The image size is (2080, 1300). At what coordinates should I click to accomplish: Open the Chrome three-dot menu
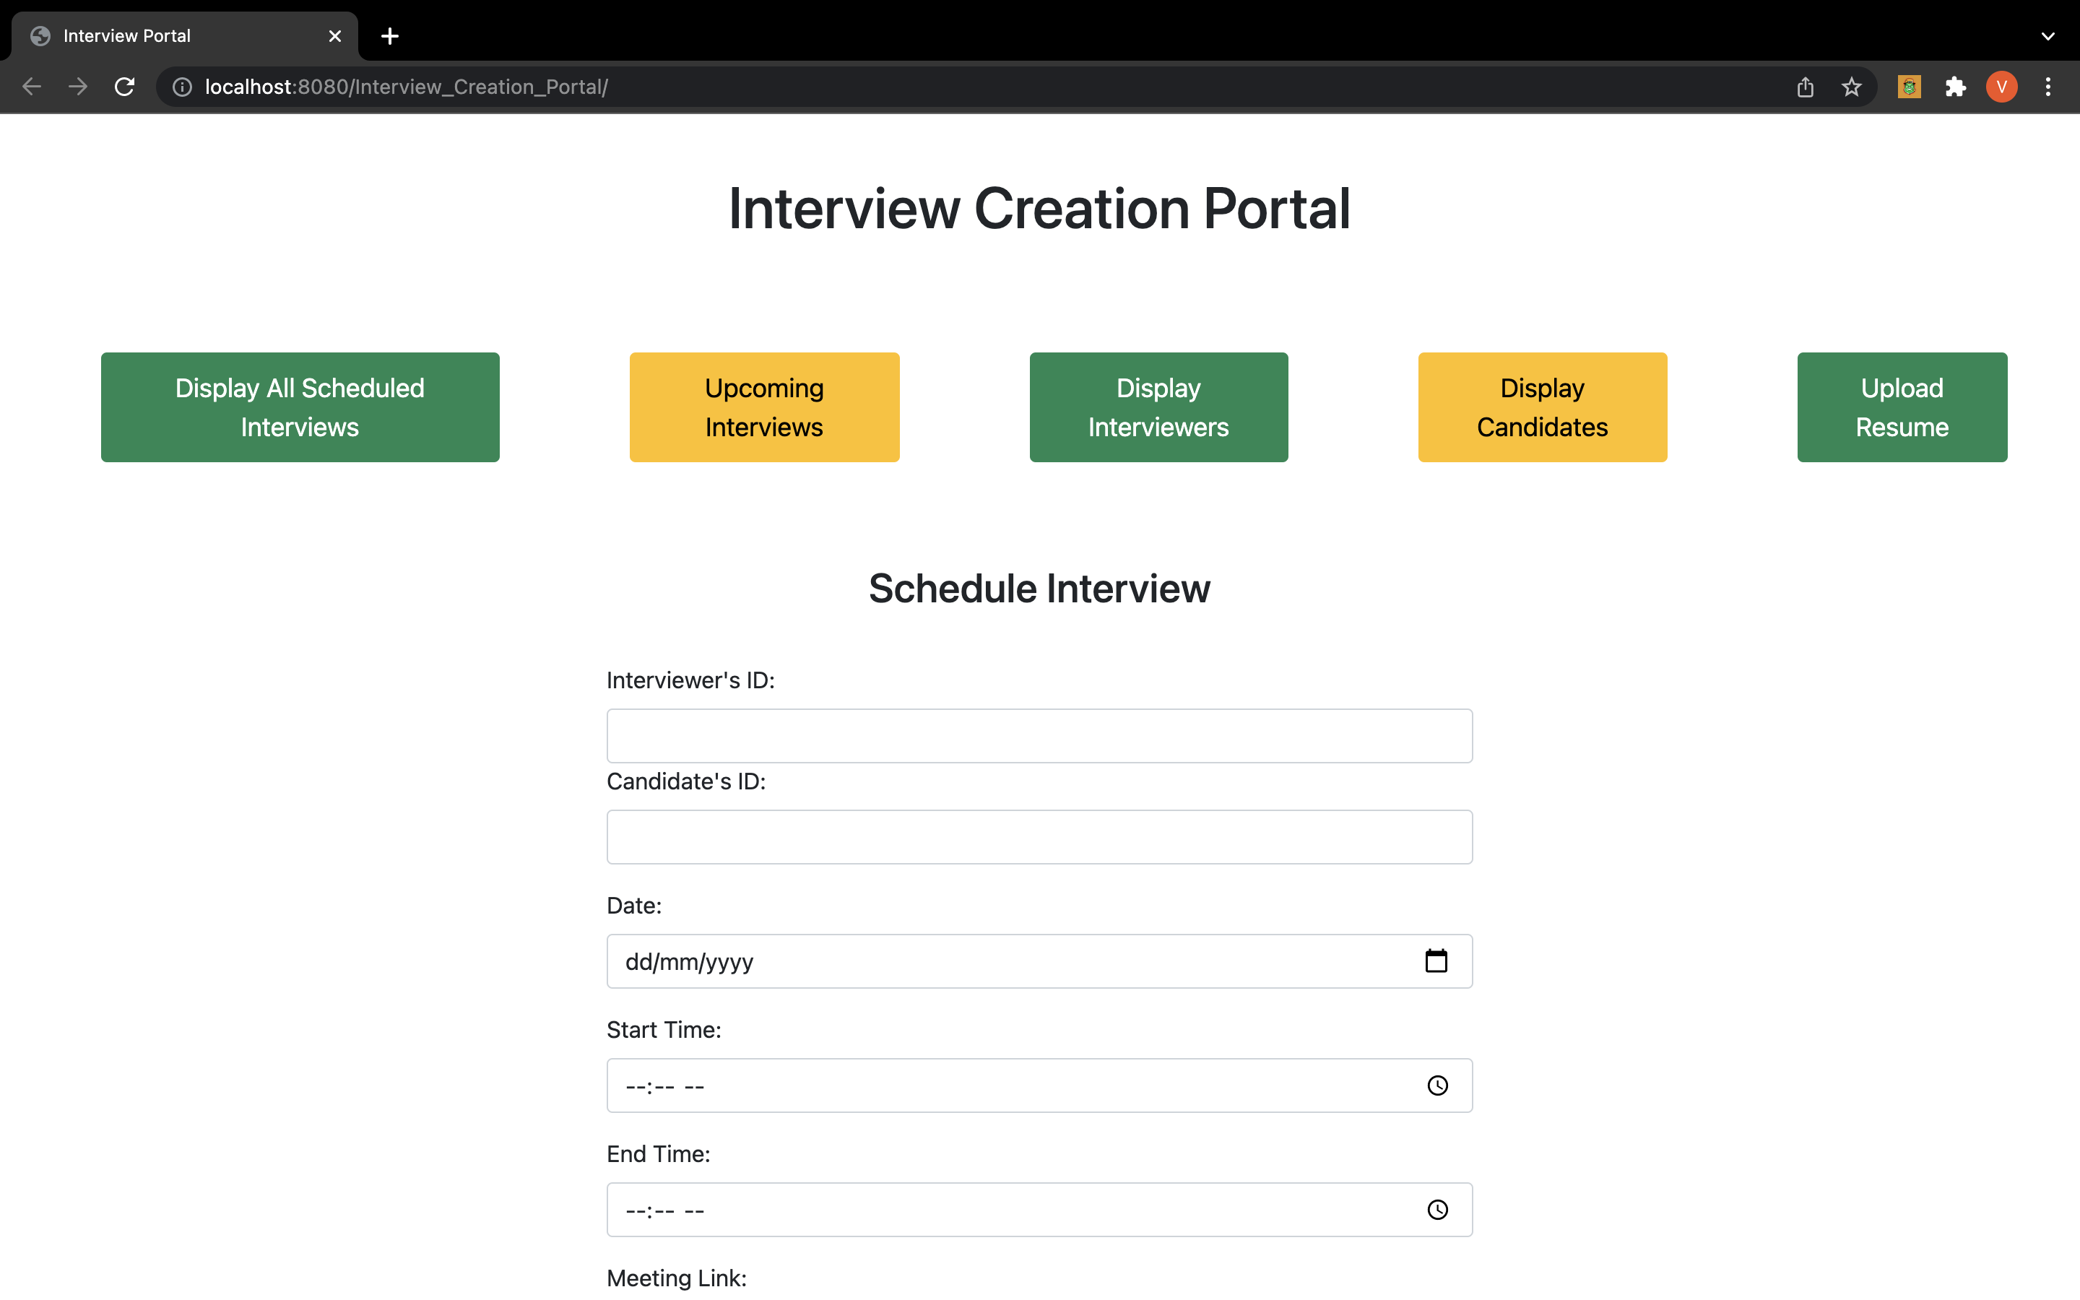2048,87
